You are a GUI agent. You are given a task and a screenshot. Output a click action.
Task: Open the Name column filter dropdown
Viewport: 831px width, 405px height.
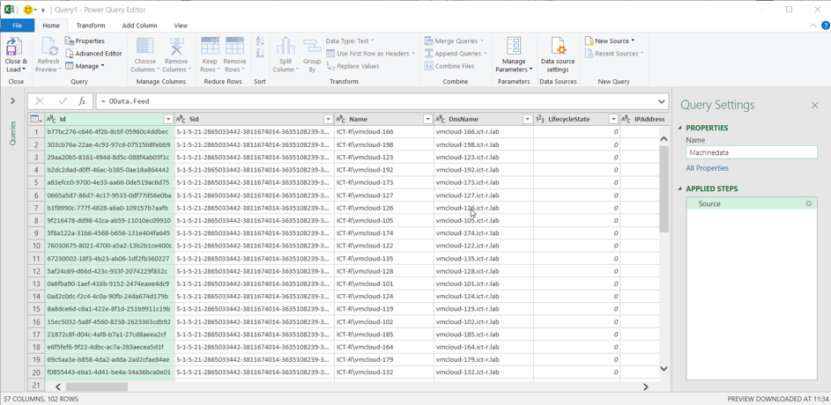427,119
